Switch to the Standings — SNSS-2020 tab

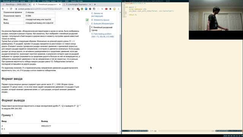[x=16, y=5]
